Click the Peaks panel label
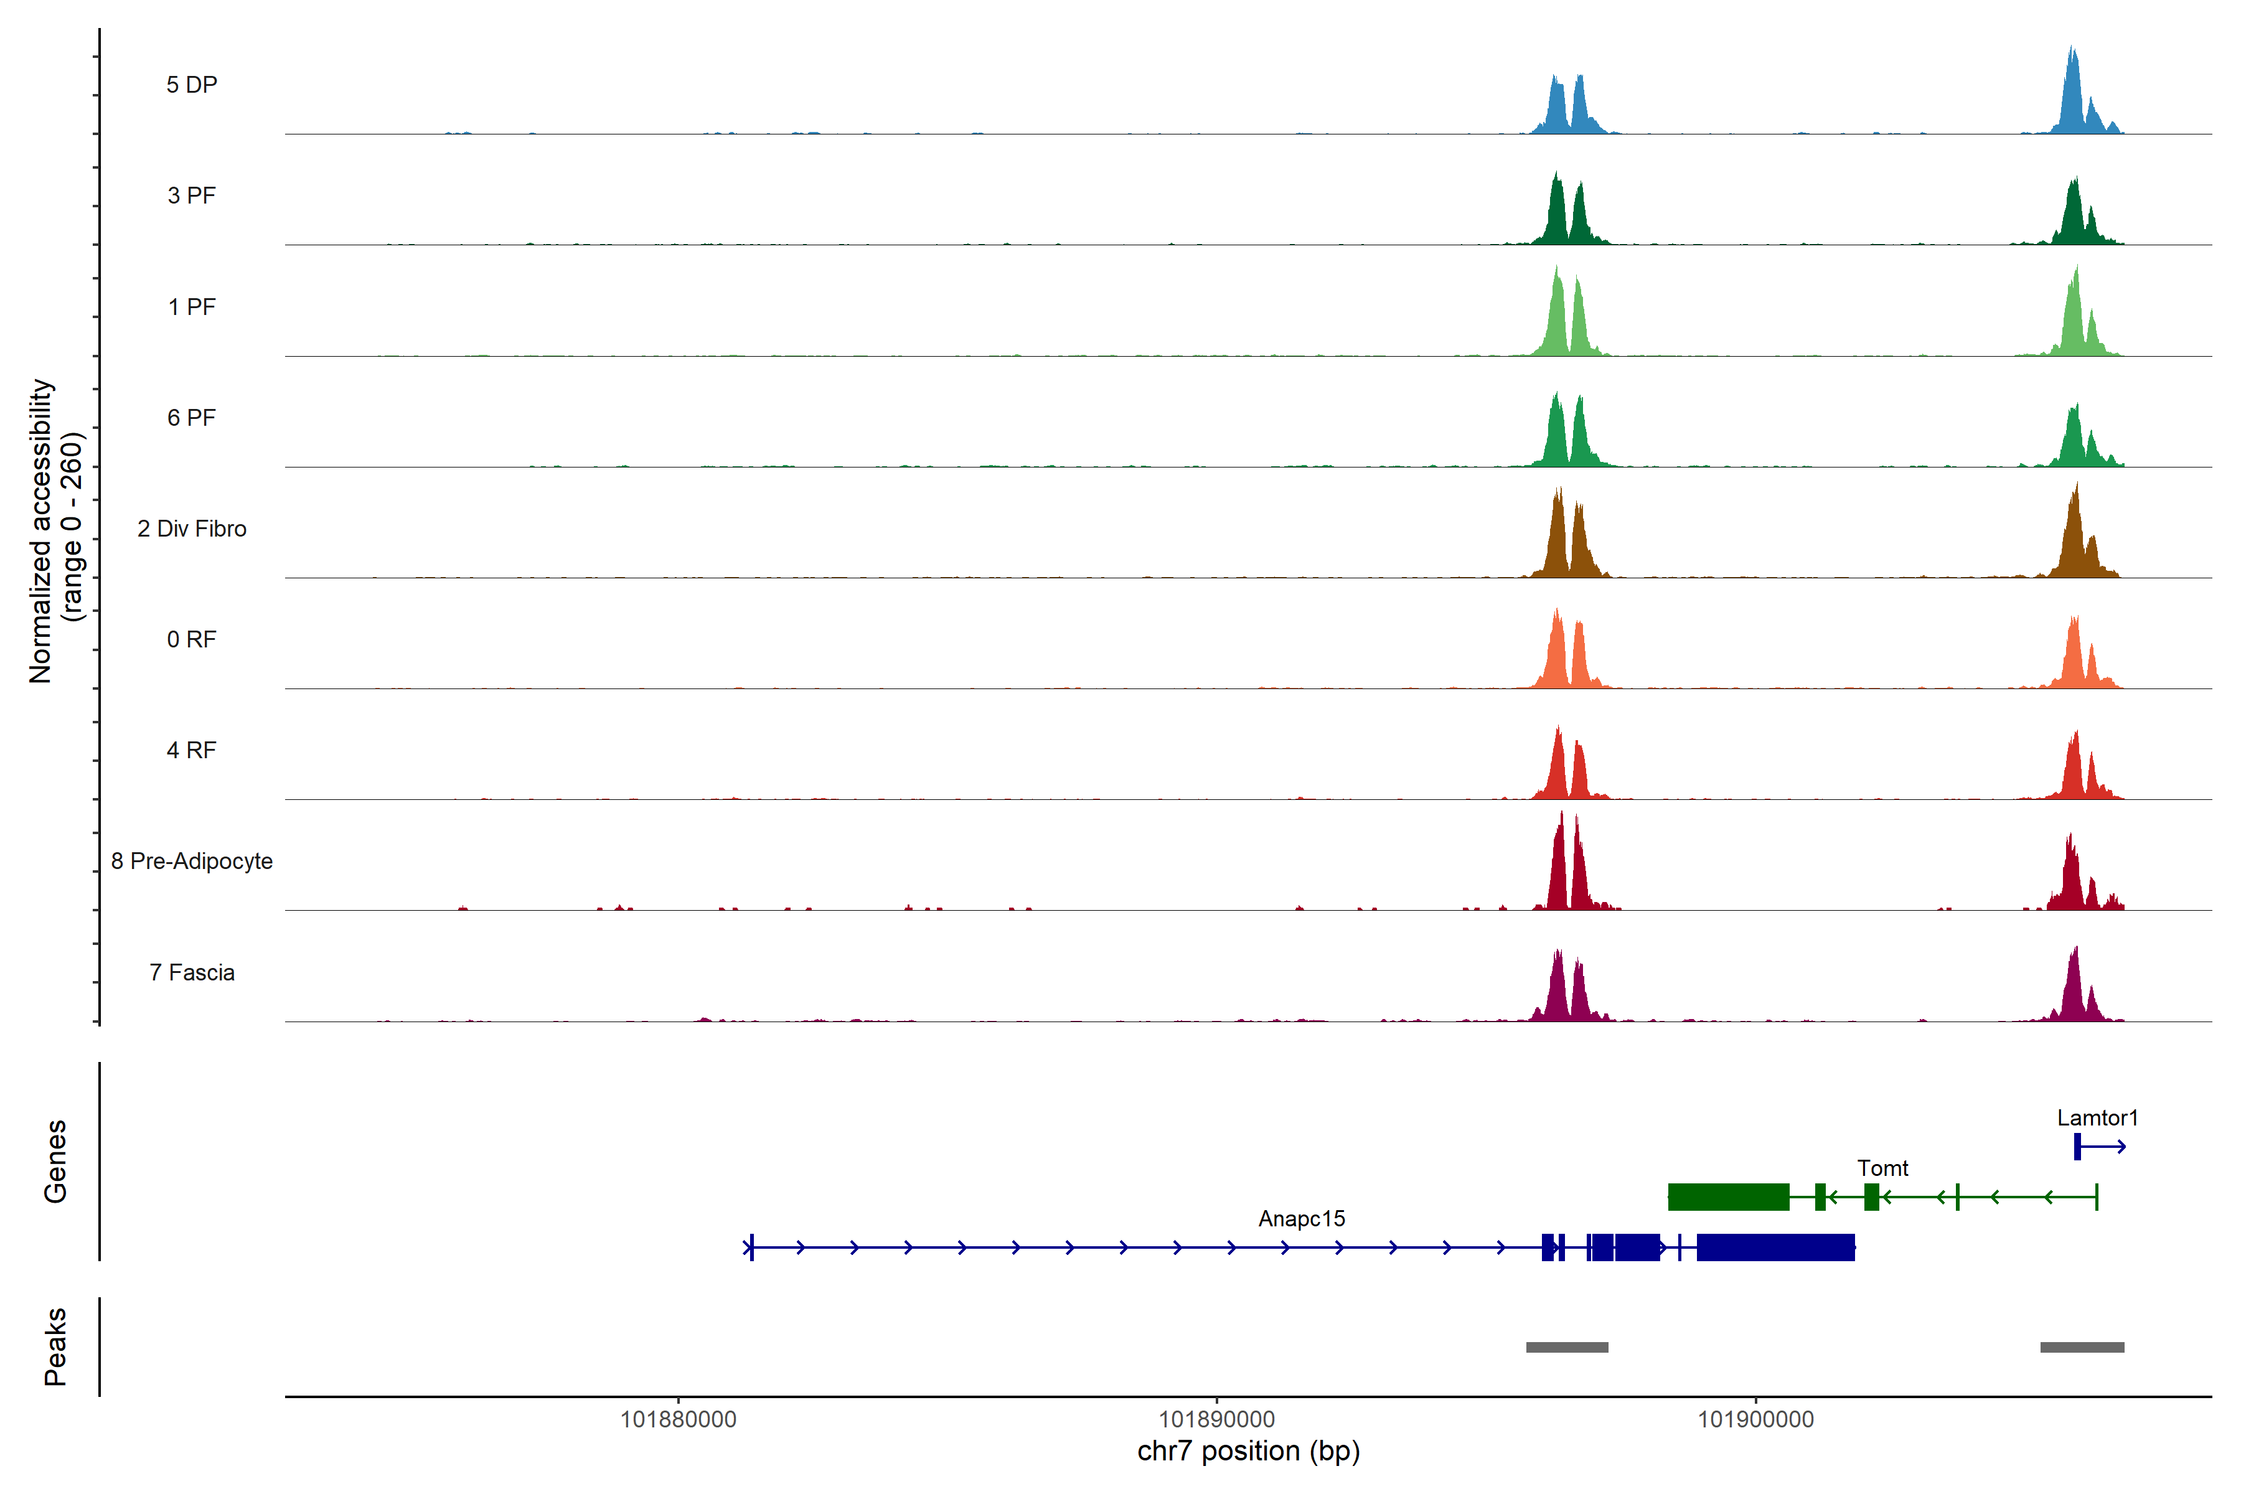The image size is (2241, 1494). coord(55,1346)
